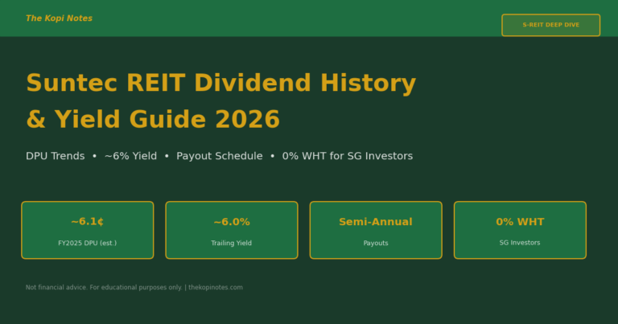Open the 0% WHT SG Investors card
This screenshot has width=618, height=324.
point(520,230)
